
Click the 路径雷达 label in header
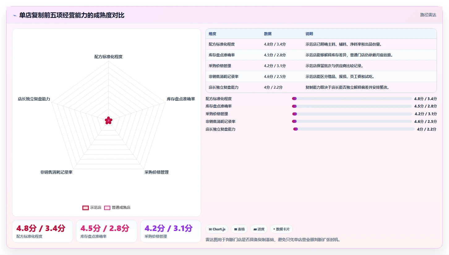point(428,15)
